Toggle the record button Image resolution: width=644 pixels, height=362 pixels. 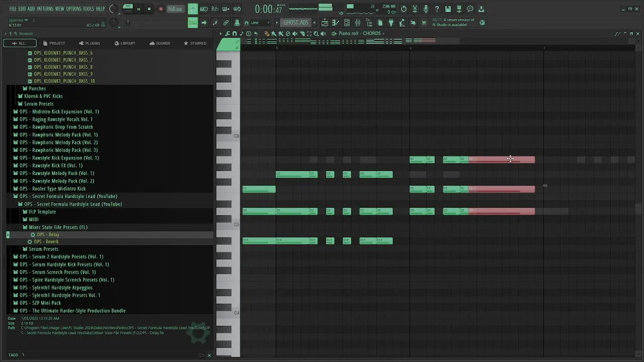[160, 9]
